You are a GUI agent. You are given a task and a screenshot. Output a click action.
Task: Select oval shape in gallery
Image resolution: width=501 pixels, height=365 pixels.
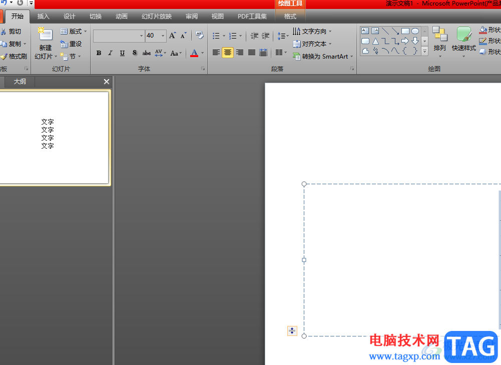[x=415, y=31]
